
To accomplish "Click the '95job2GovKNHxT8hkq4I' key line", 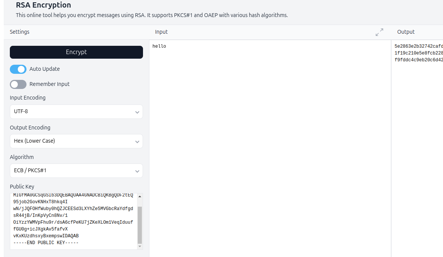I will coord(40,202).
